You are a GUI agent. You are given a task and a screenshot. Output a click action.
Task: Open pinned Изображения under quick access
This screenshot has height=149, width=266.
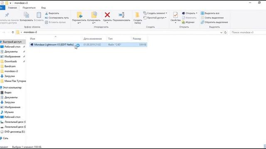point(12,56)
